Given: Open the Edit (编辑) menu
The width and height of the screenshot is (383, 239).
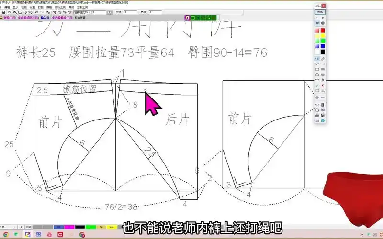Looking at the screenshot, I should [7, 7].
